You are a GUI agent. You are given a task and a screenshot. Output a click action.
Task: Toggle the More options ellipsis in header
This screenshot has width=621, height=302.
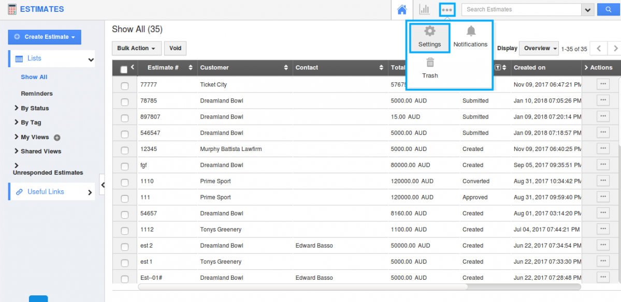click(447, 9)
